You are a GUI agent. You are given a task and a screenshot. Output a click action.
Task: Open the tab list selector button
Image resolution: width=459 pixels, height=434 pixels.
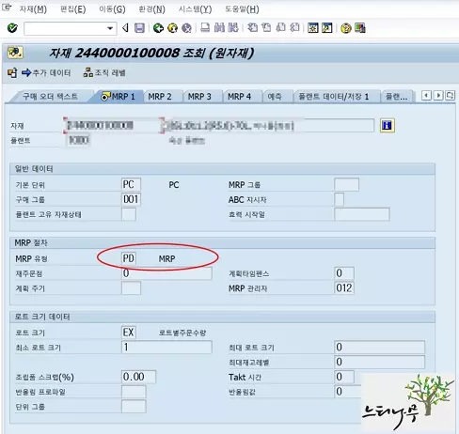click(x=451, y=95)
